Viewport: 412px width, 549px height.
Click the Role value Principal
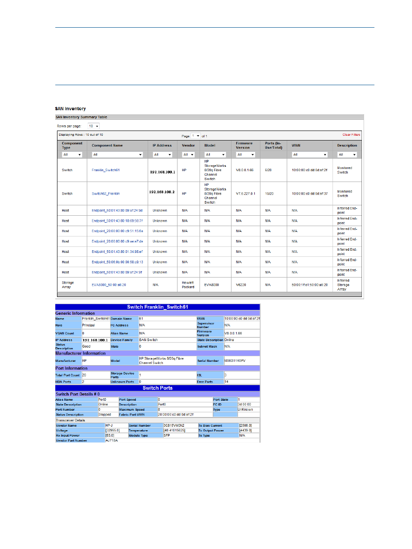coord(89,325)
